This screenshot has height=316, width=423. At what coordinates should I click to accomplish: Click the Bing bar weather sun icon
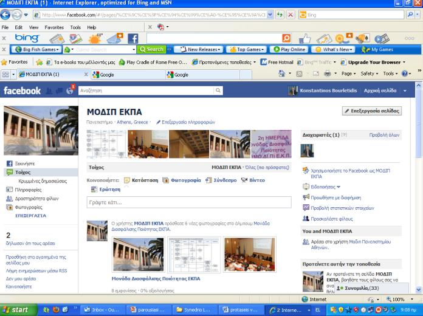[95, 39]
